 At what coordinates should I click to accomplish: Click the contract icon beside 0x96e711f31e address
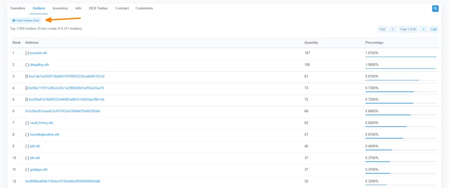click(x=27, y=88)
